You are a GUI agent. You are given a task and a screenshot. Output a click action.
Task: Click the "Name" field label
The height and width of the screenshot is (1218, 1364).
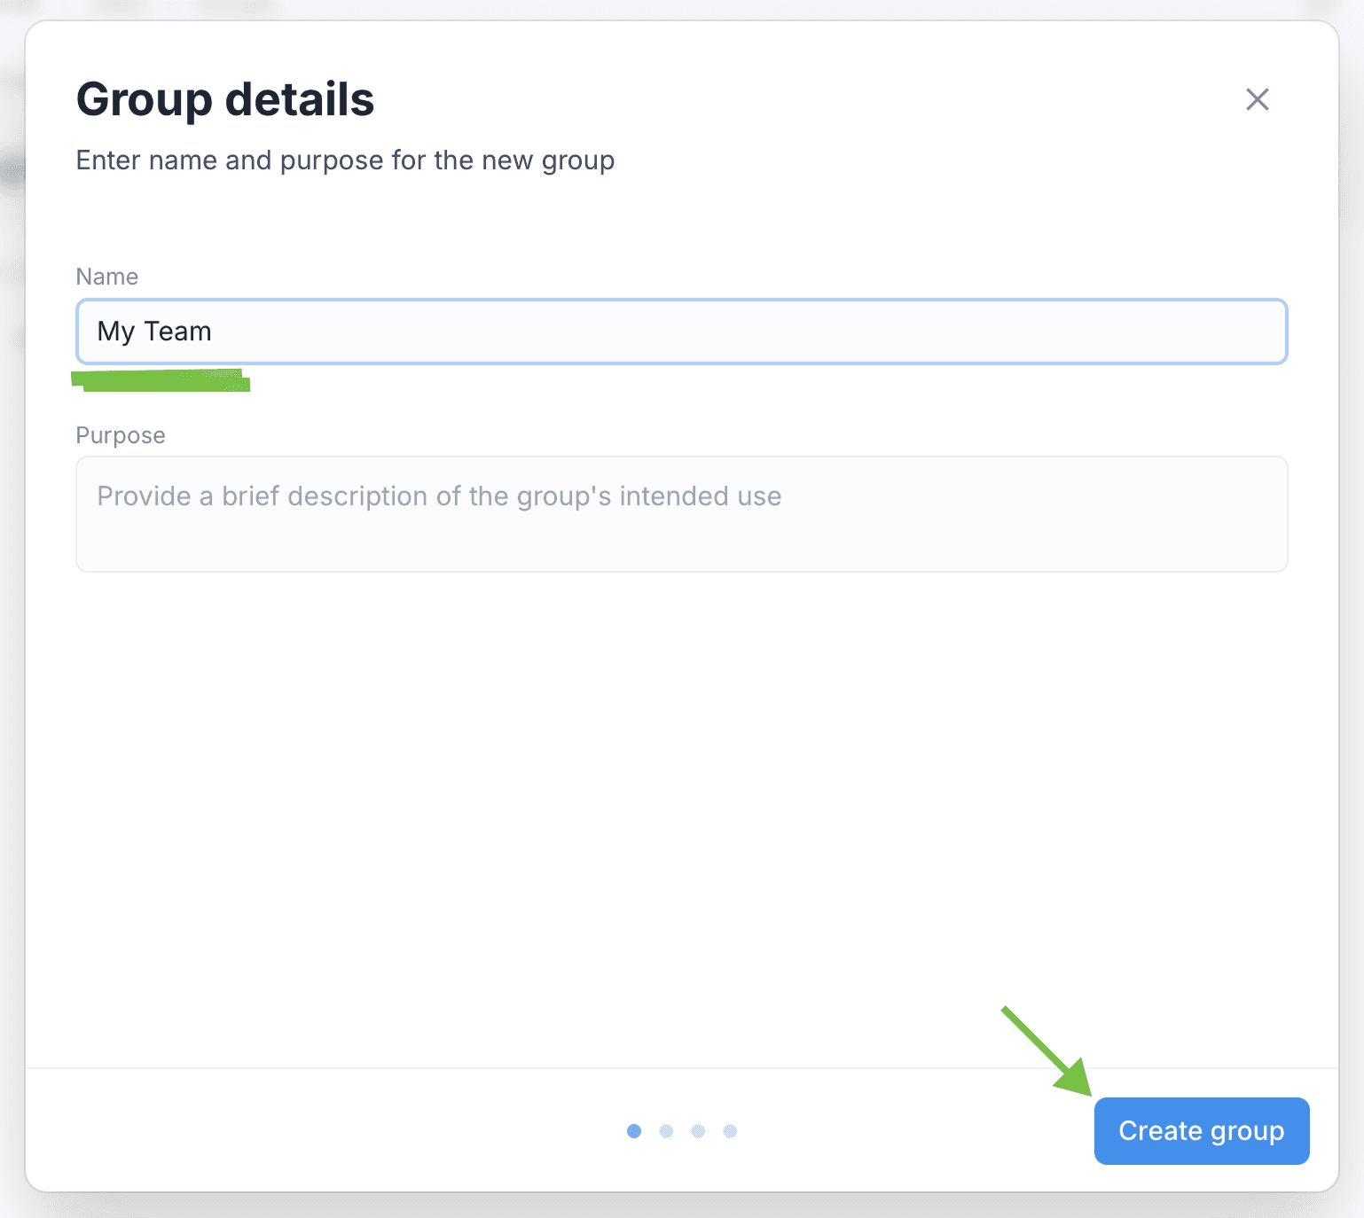[107, 277]
